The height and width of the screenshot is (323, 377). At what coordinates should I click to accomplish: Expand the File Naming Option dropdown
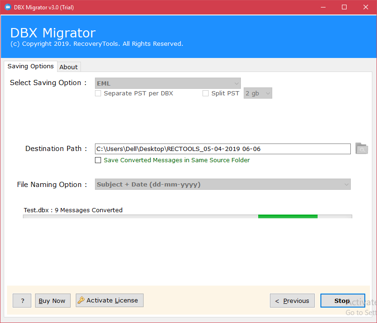click(x=223, y=184)
